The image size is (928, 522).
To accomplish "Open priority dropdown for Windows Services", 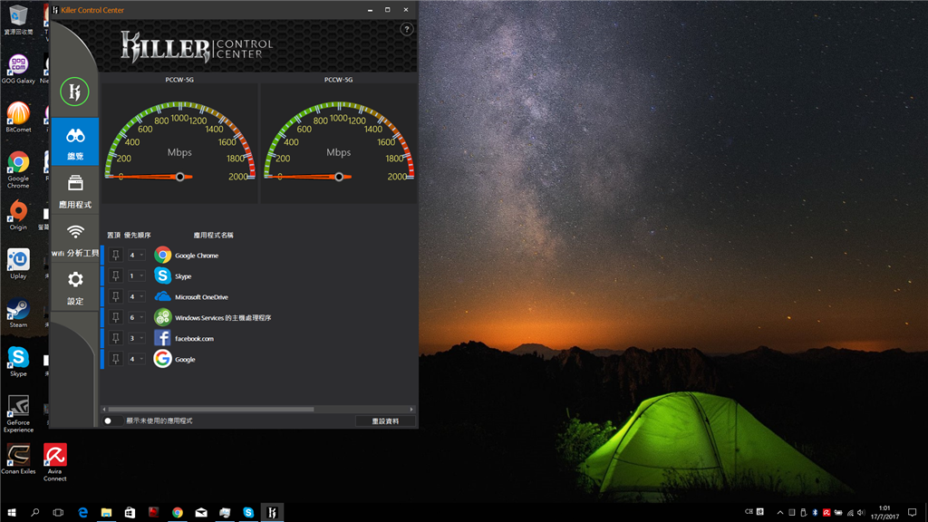I will pyautogui.click(x=136, y=317).
